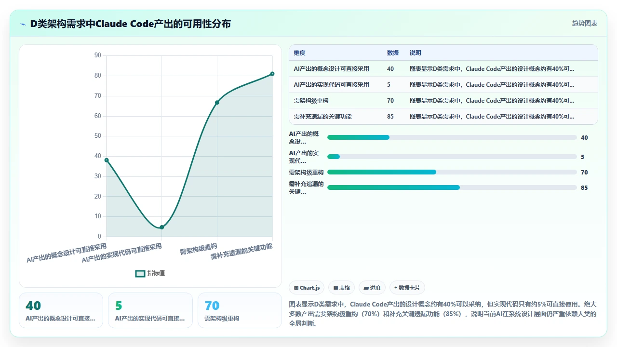
Task: Click progress bar with value 70
Action: click(452, 172)
